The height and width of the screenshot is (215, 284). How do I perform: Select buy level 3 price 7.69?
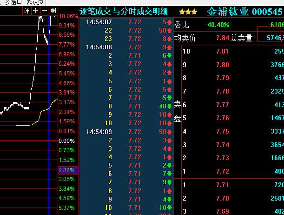(223, 211)
